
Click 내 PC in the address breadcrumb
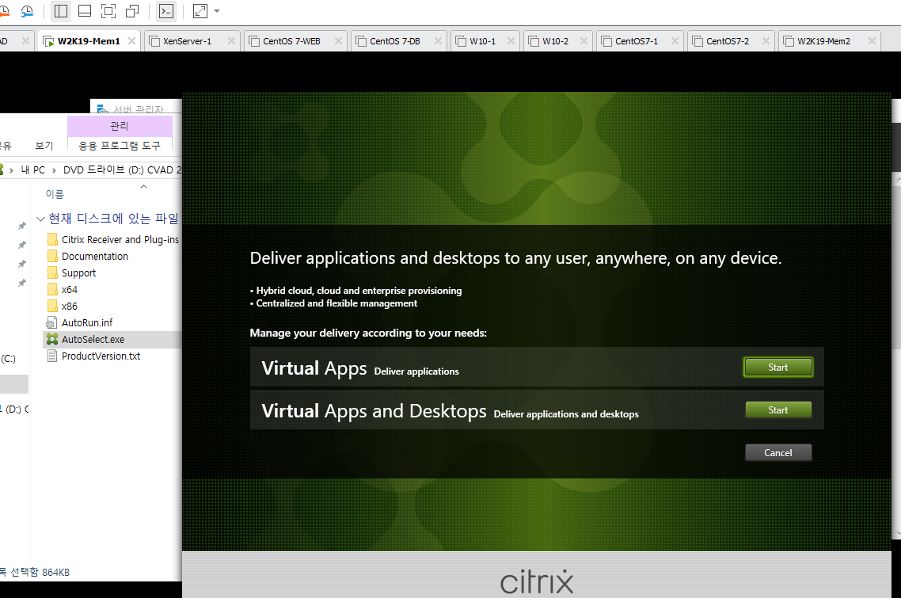coord(32,170)
